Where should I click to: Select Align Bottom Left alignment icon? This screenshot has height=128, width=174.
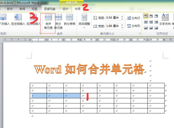[146, 28]
